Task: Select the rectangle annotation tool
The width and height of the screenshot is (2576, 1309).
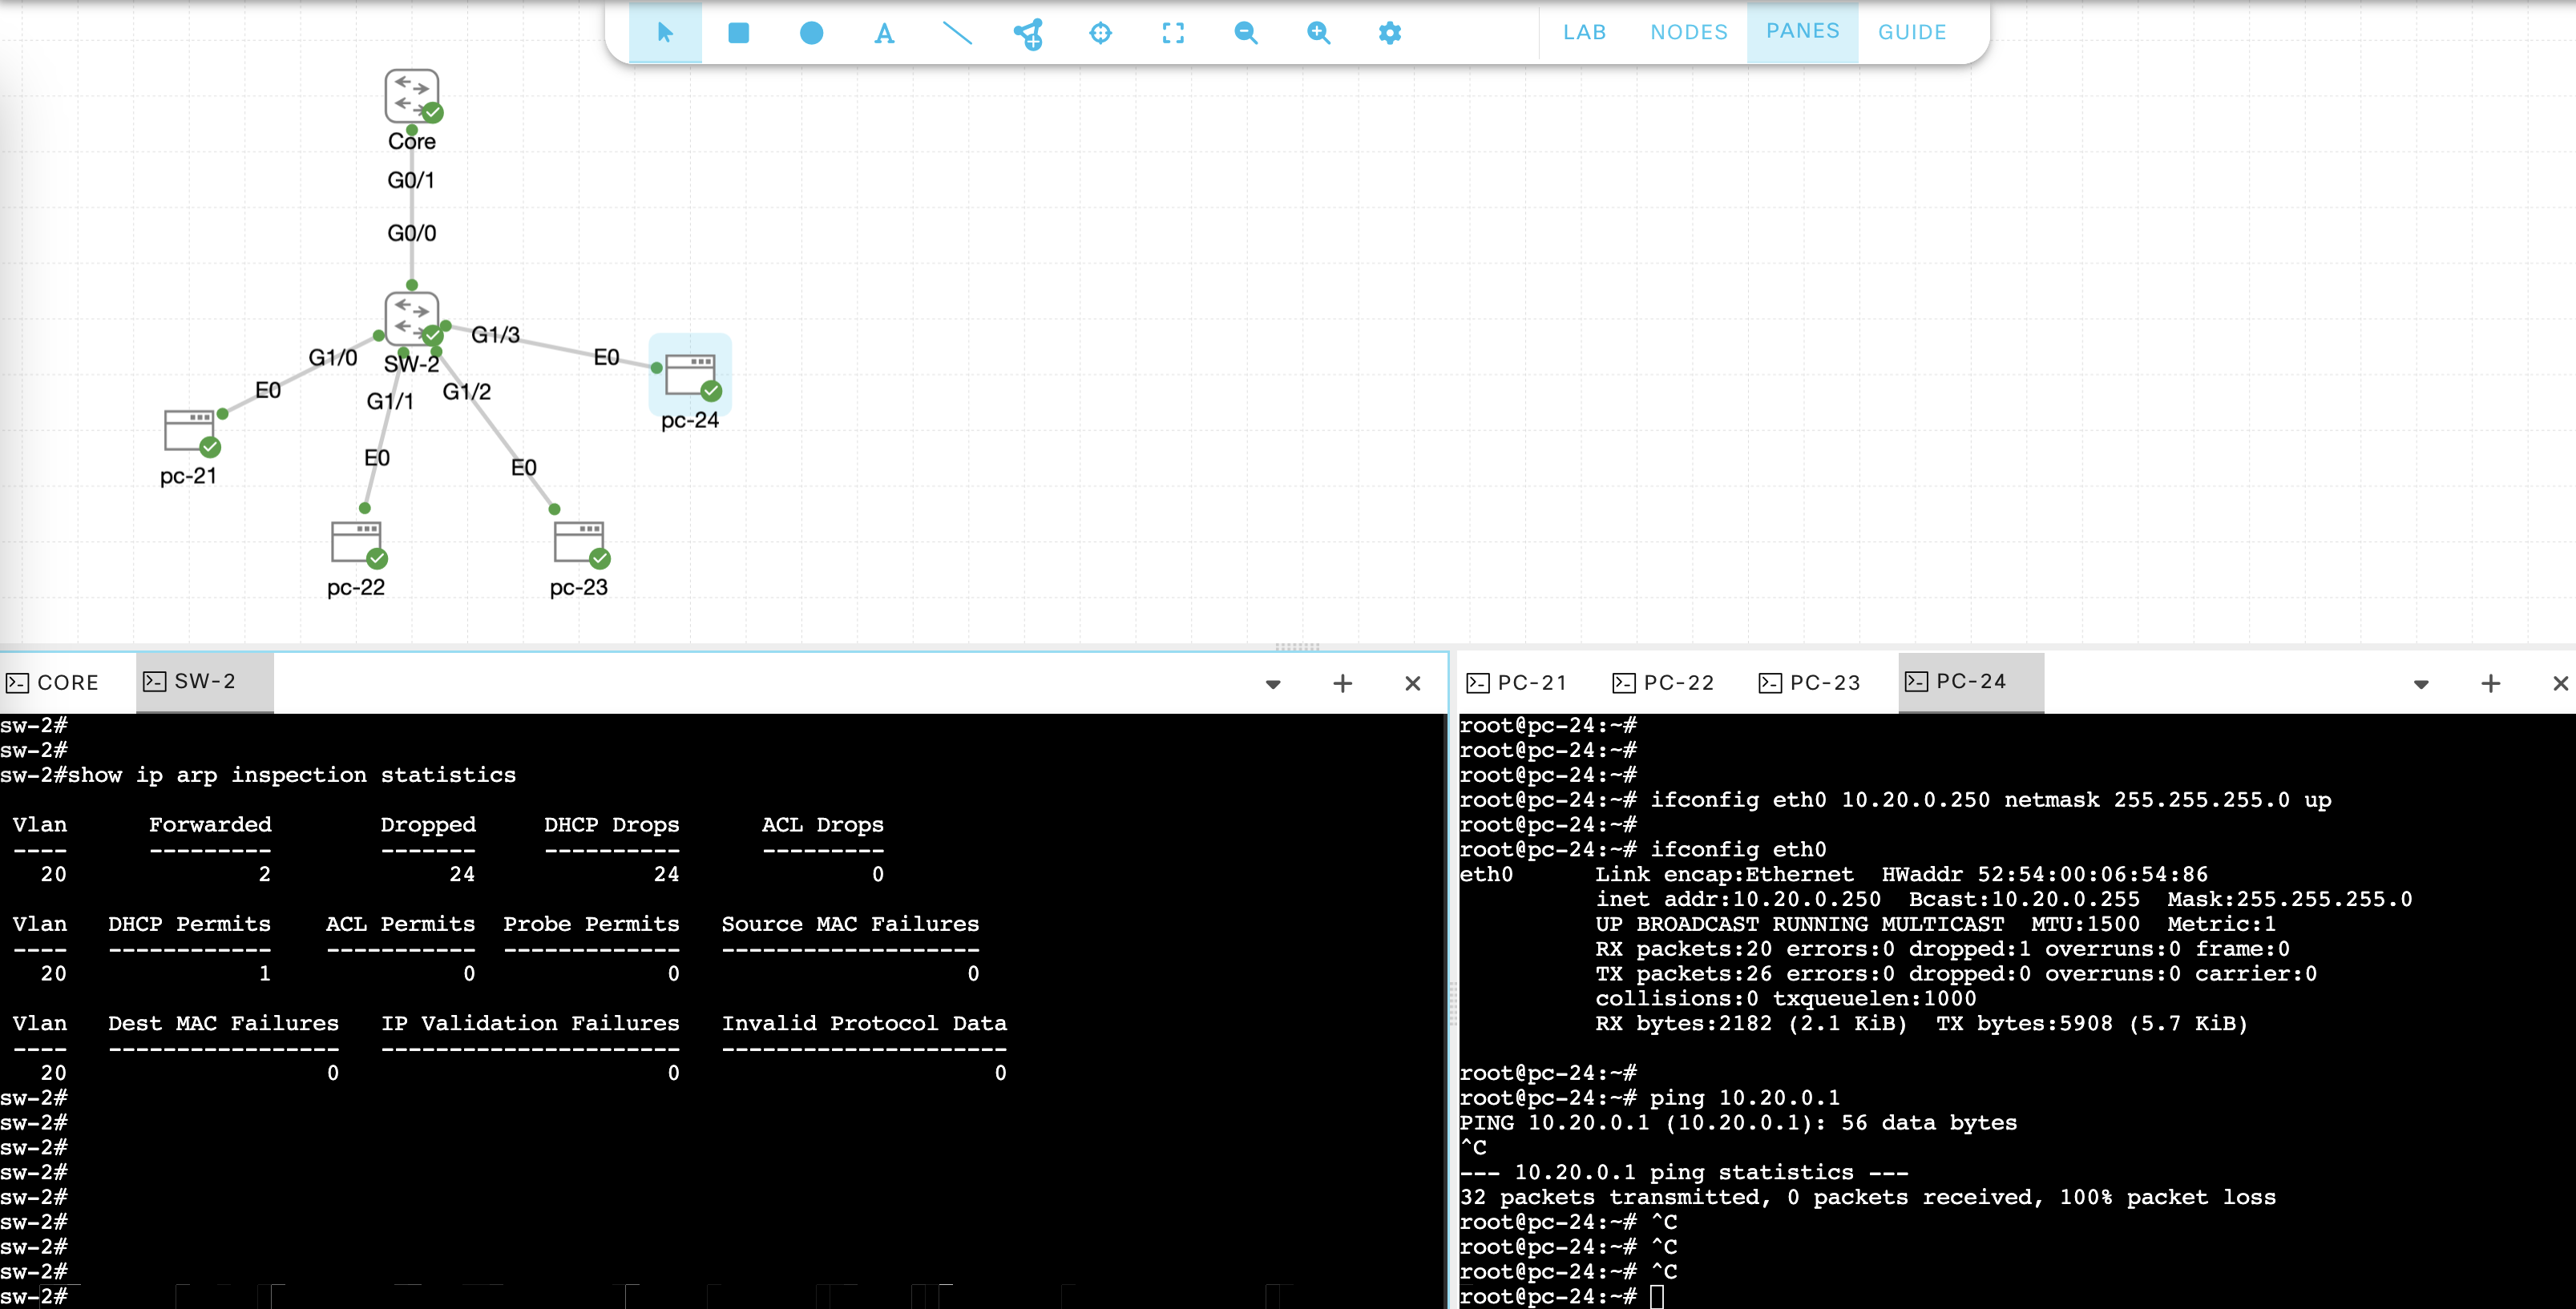Action: click(738, 33)
